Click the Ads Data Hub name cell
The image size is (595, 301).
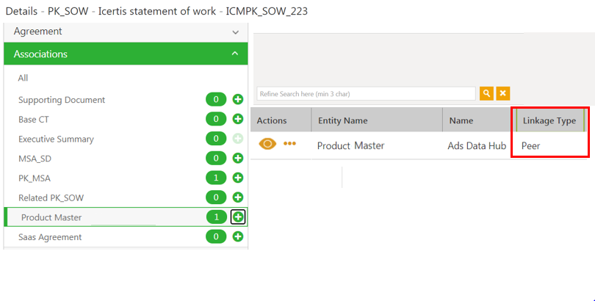coord(477,145)
